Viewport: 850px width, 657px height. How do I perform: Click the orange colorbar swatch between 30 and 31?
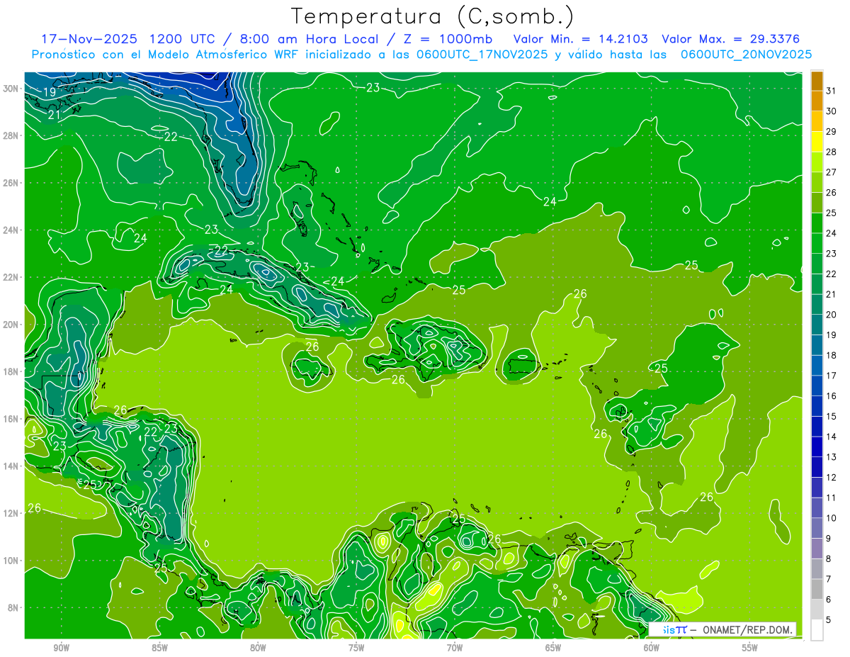point(817,101)
